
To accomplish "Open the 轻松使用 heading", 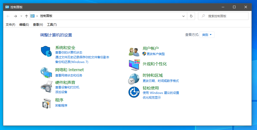I will (151, 88).
